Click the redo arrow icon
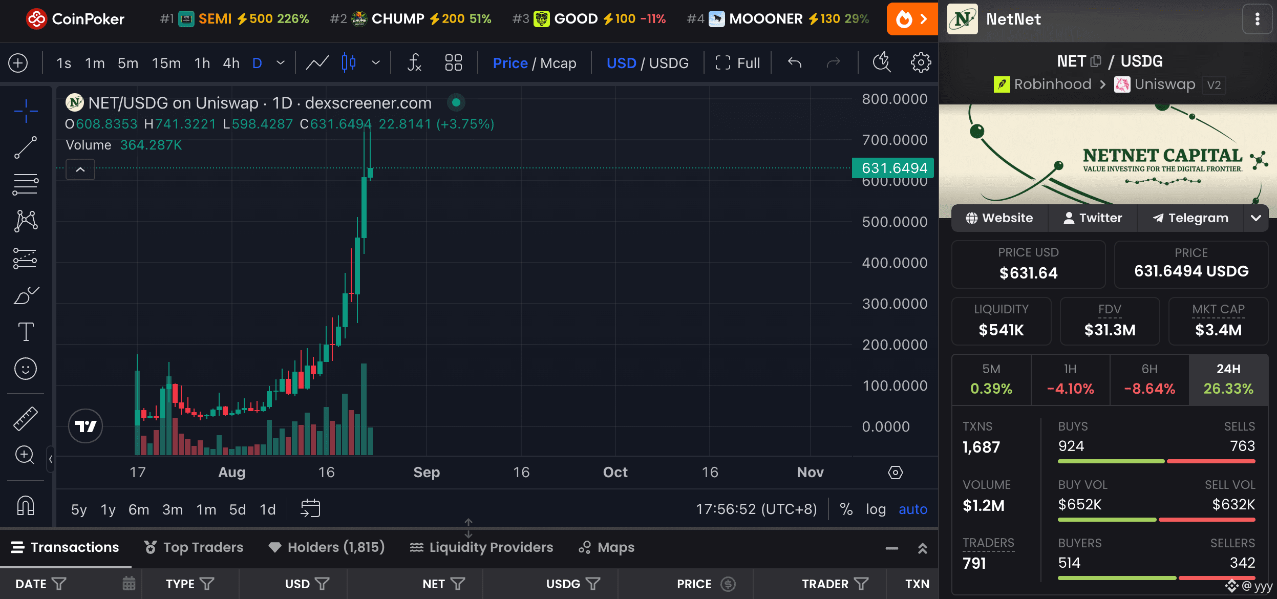Image resolution: width=1277 pixels, height=599 pixels. point(834,63)
